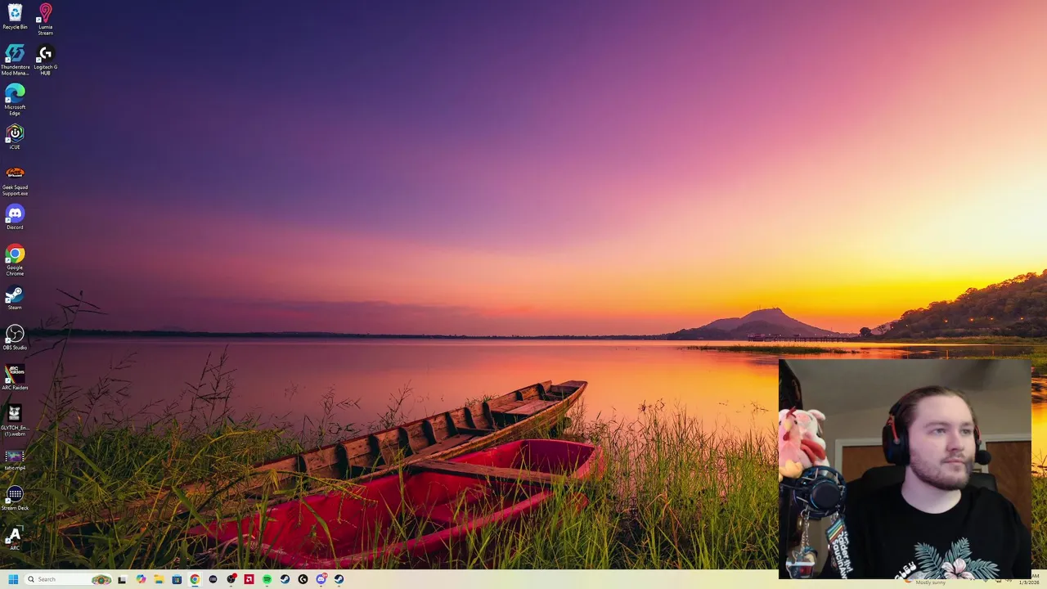The width and height of the screenshot is (1047, 589).
Task: Open File Explorer from the taskbar
Action: (x=159, y=579)
